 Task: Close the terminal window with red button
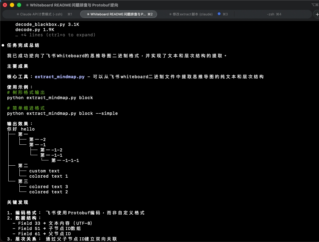coord(5,5)
